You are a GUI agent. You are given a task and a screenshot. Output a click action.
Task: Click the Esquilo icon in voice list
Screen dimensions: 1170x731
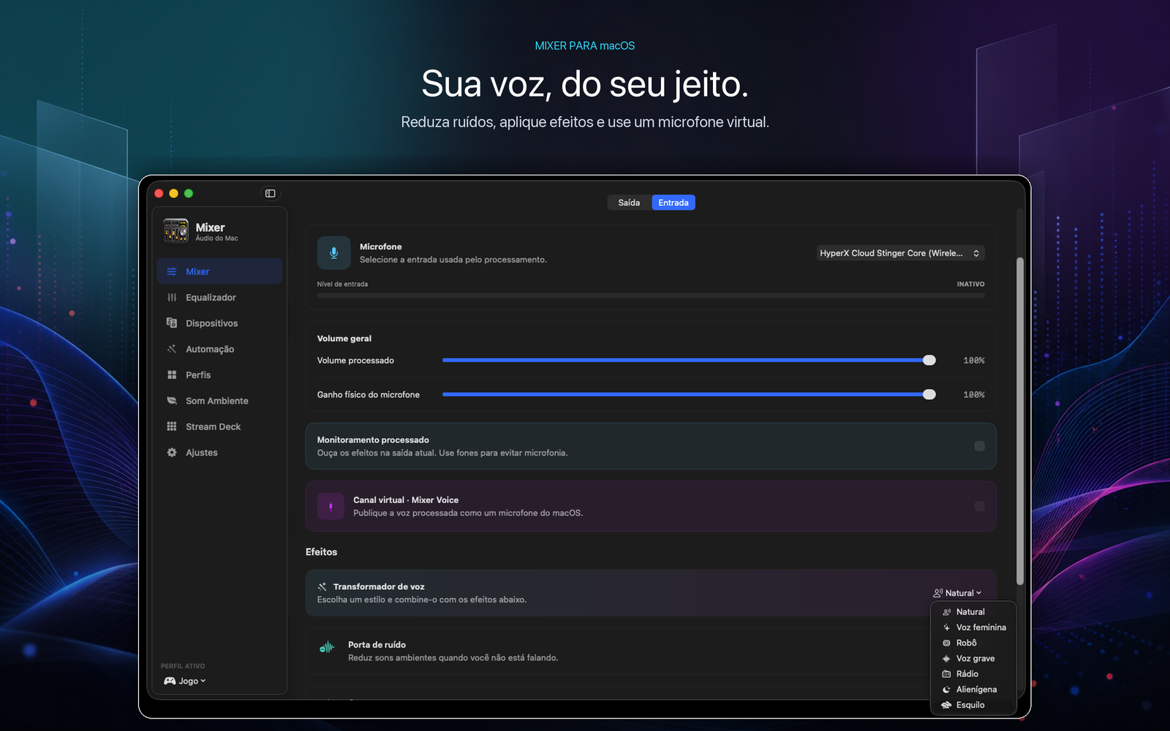tap(946, 705)
